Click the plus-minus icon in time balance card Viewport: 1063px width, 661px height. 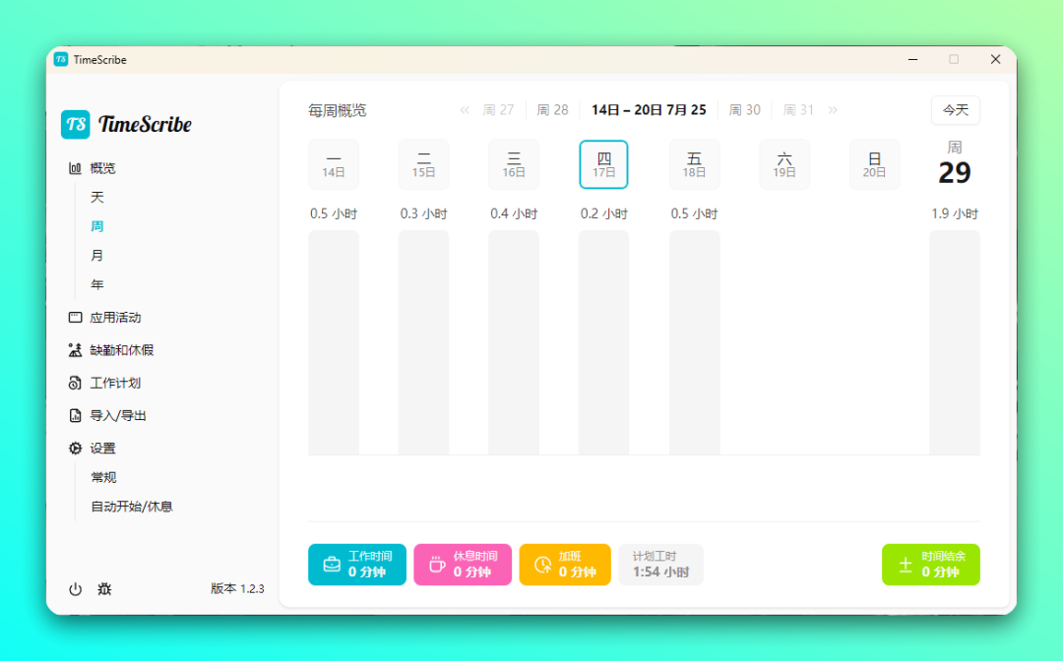[x=906, y=565]
